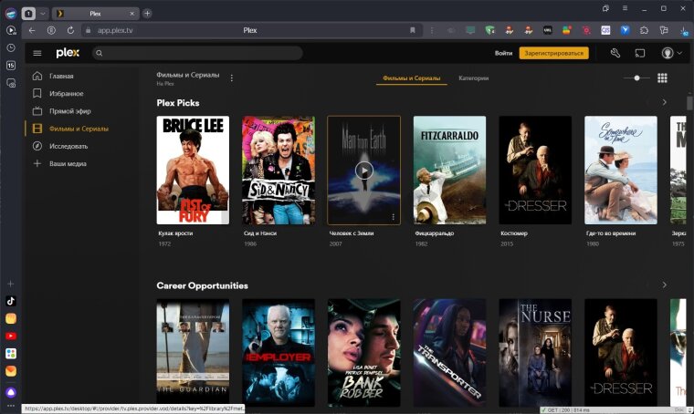
Task: Open the YouTube sidebar shortcut
Action: [11, 336]
